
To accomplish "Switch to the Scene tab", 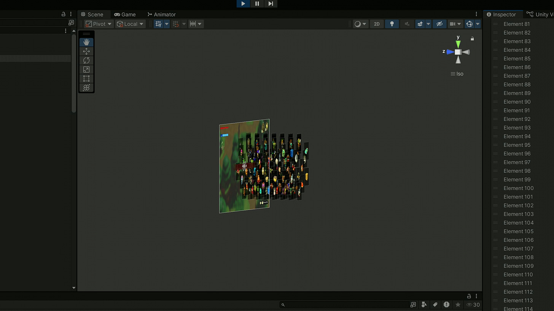I will [x=92, y=14].
